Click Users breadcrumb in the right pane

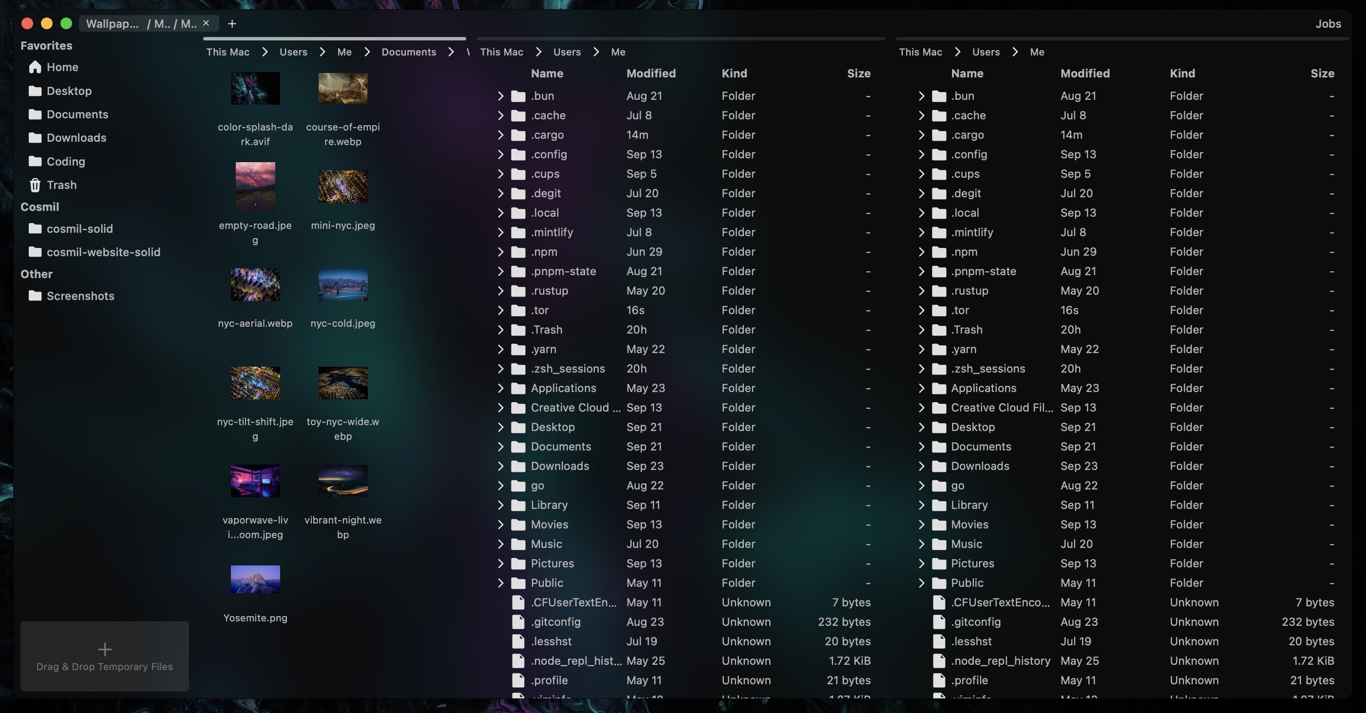[x=985, y=52]
